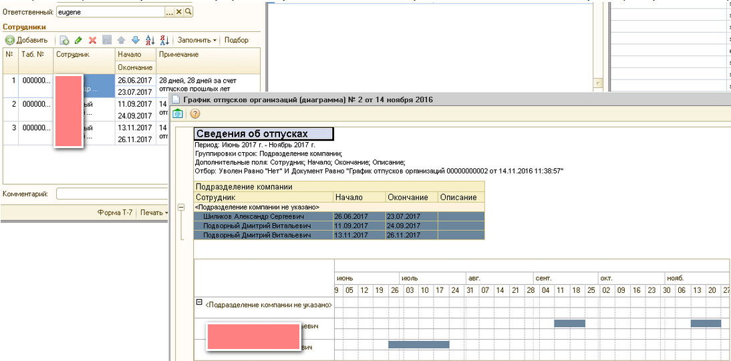Sort ascending with the А-Я icon
This screenshot has height=361, width=731.
pos(150,40)
